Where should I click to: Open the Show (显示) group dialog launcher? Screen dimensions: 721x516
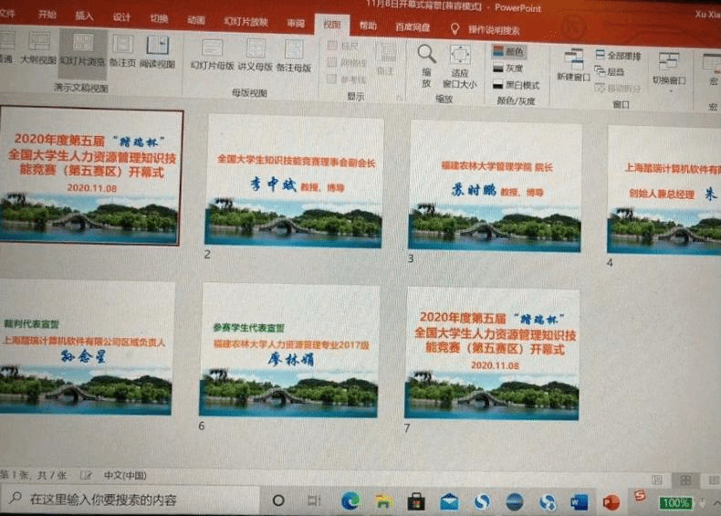(x=401, y=97)
